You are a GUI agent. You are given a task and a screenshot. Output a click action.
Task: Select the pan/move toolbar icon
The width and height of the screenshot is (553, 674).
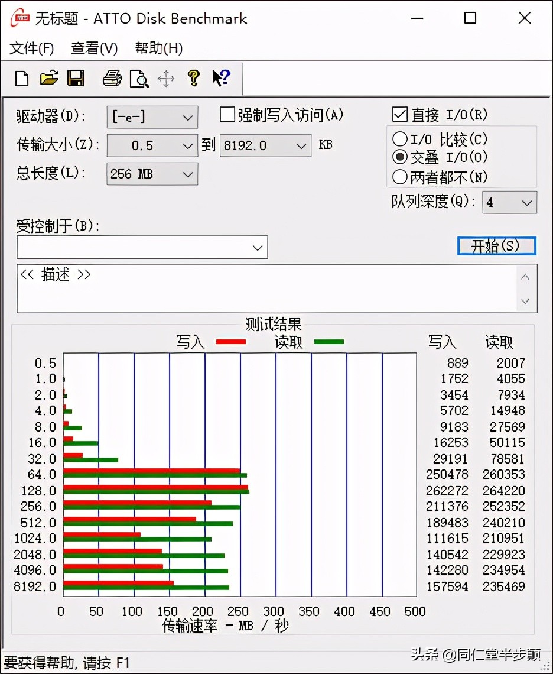coord(166,78)
